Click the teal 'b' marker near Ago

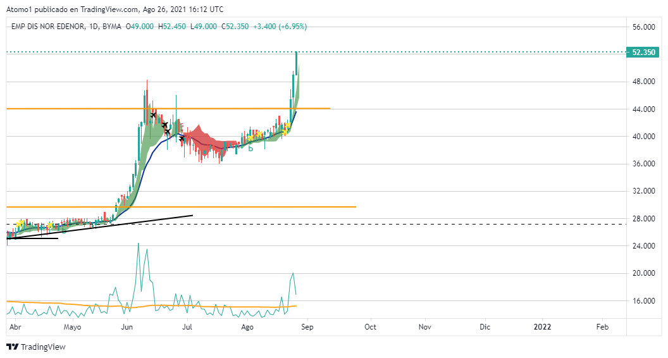click(250, 149)
